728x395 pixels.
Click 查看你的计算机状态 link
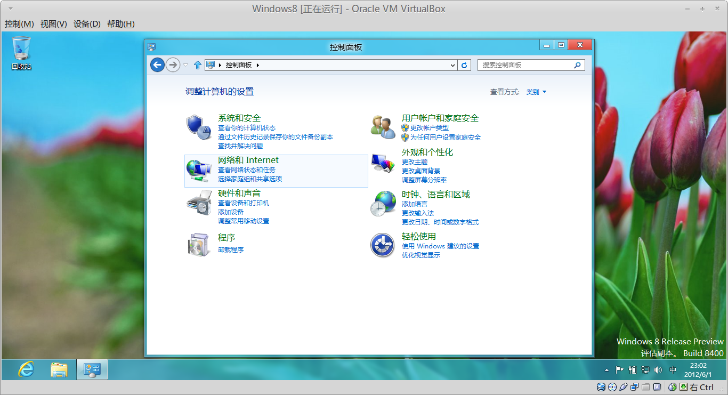(247, 128)
